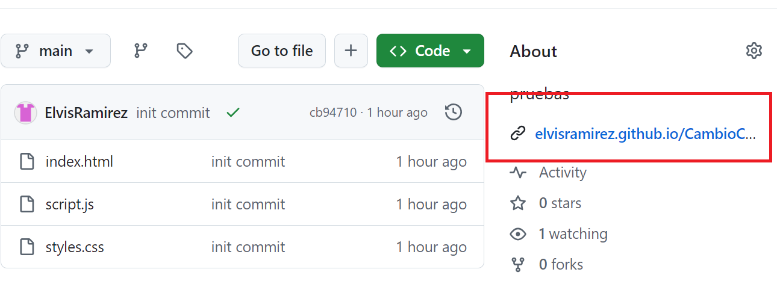The width and height of the screenshot is (777, 281).
Task: Open the green Code dropdown
Action: [430, 51]
